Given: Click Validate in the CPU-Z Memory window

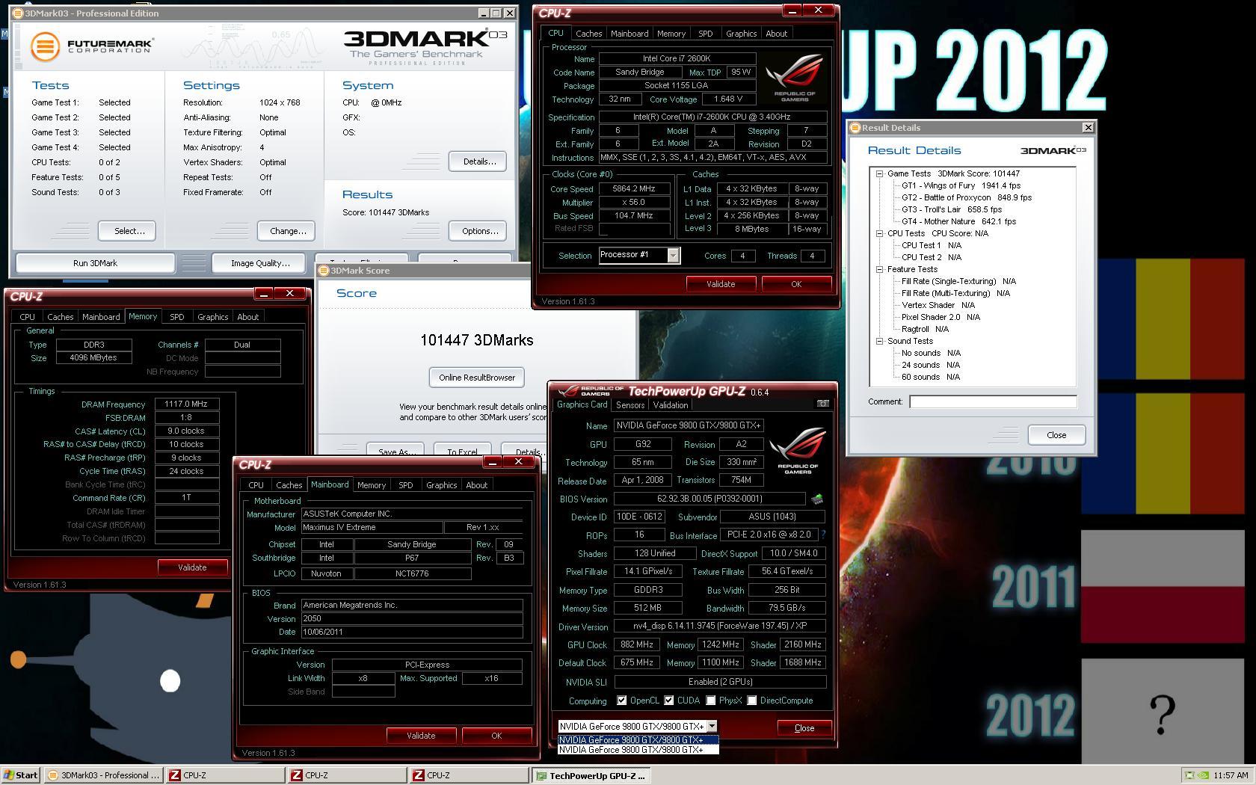Looking at the screenshot, I should 192,567.
